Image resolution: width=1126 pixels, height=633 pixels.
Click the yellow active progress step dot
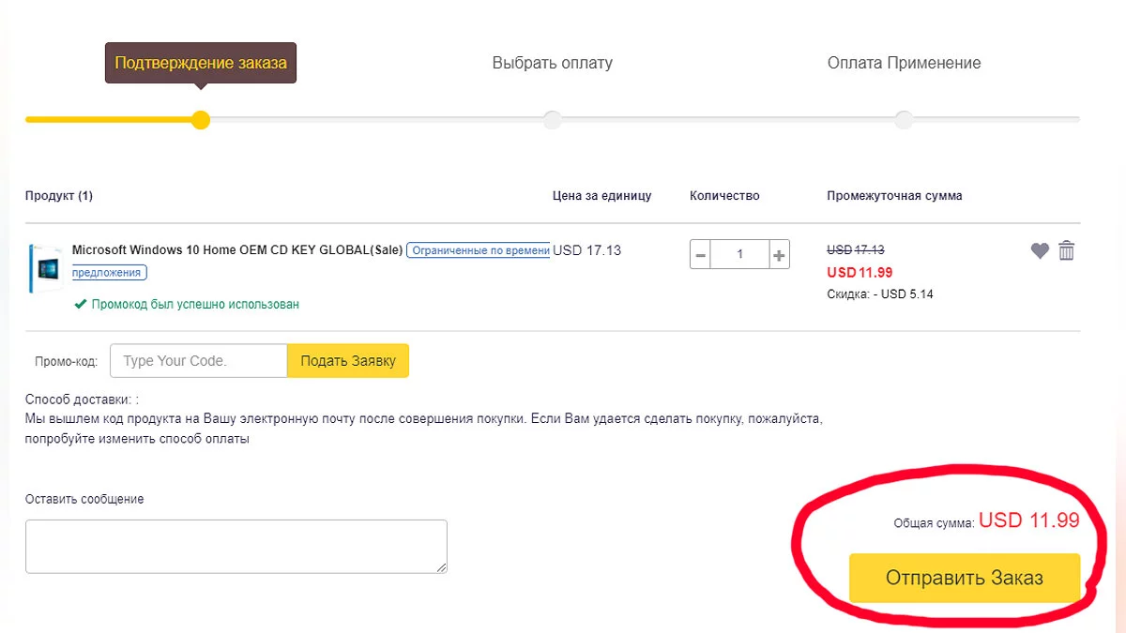[200, 120]
